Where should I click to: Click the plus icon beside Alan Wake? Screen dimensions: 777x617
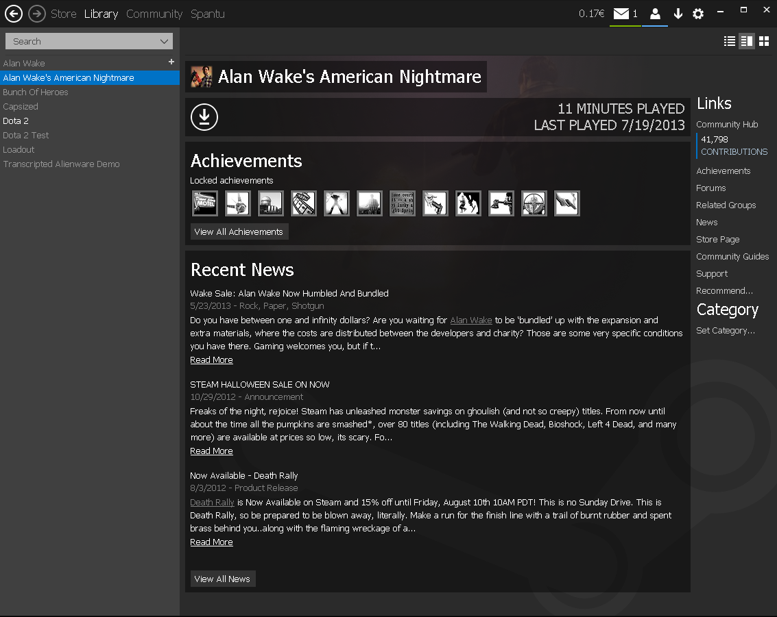point(171,62)
